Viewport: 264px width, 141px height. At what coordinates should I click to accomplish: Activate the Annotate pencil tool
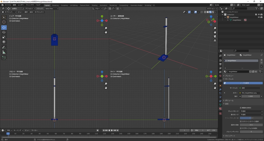coord(4,47)
